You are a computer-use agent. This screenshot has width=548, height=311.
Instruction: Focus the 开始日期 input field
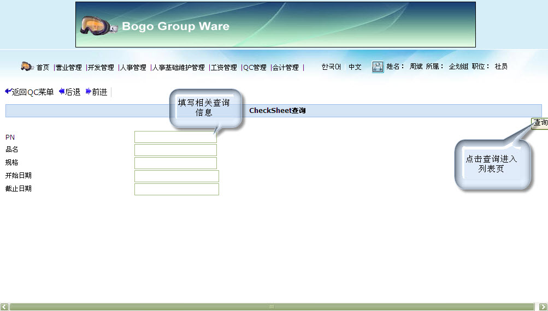tap(176, 176)
